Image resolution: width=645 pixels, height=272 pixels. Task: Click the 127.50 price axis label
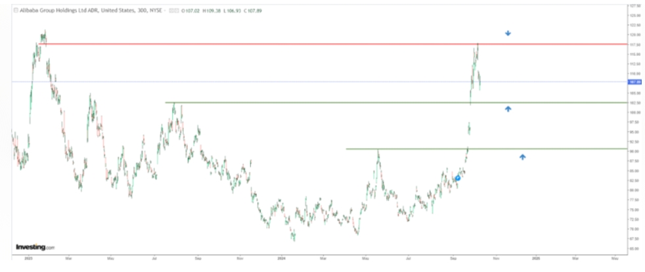coord(636,6)
